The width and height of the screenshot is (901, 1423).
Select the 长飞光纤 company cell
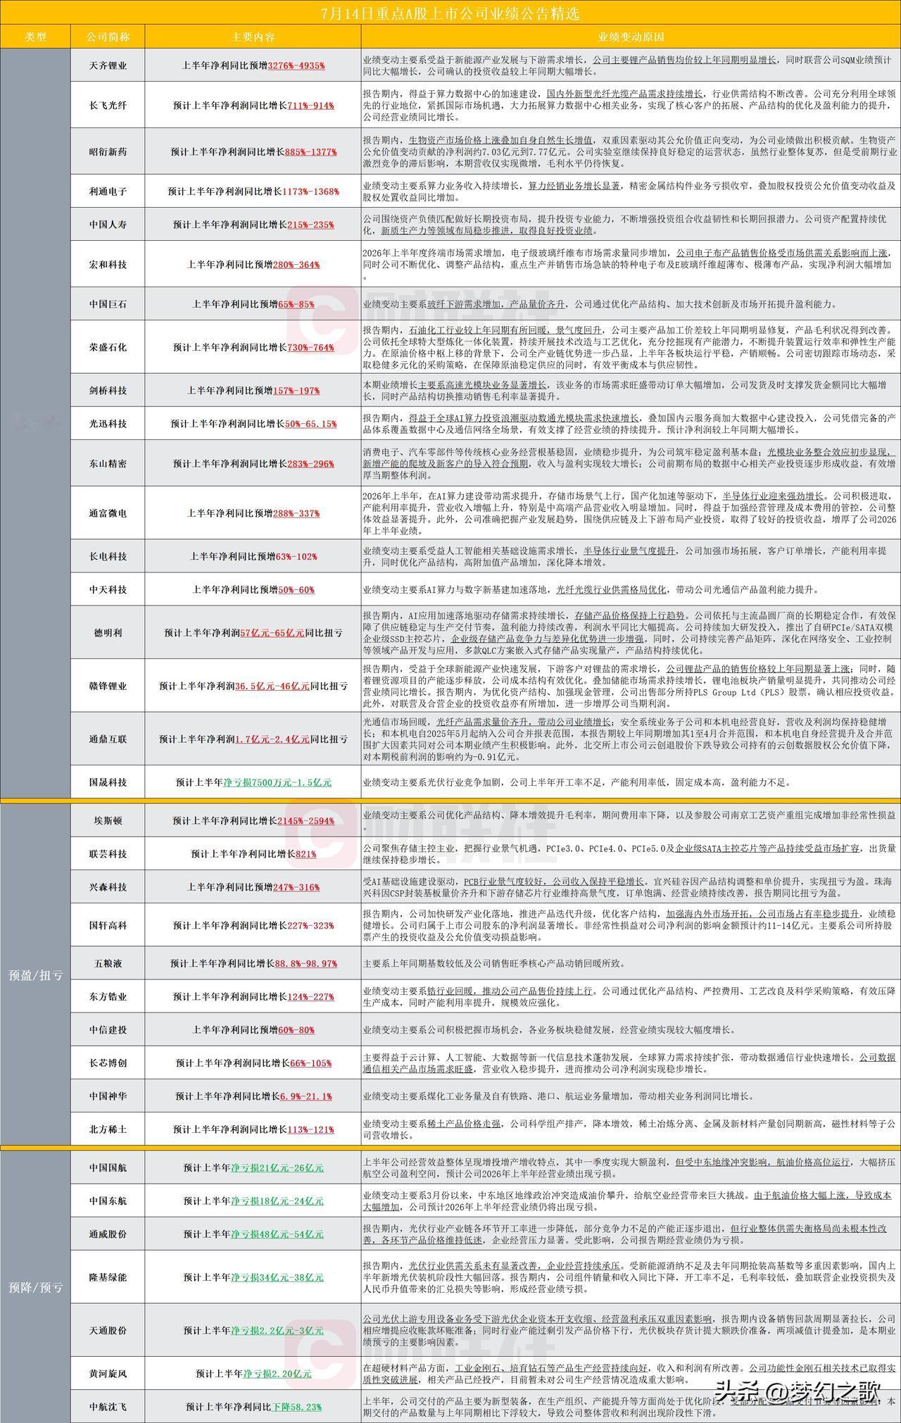108,105
